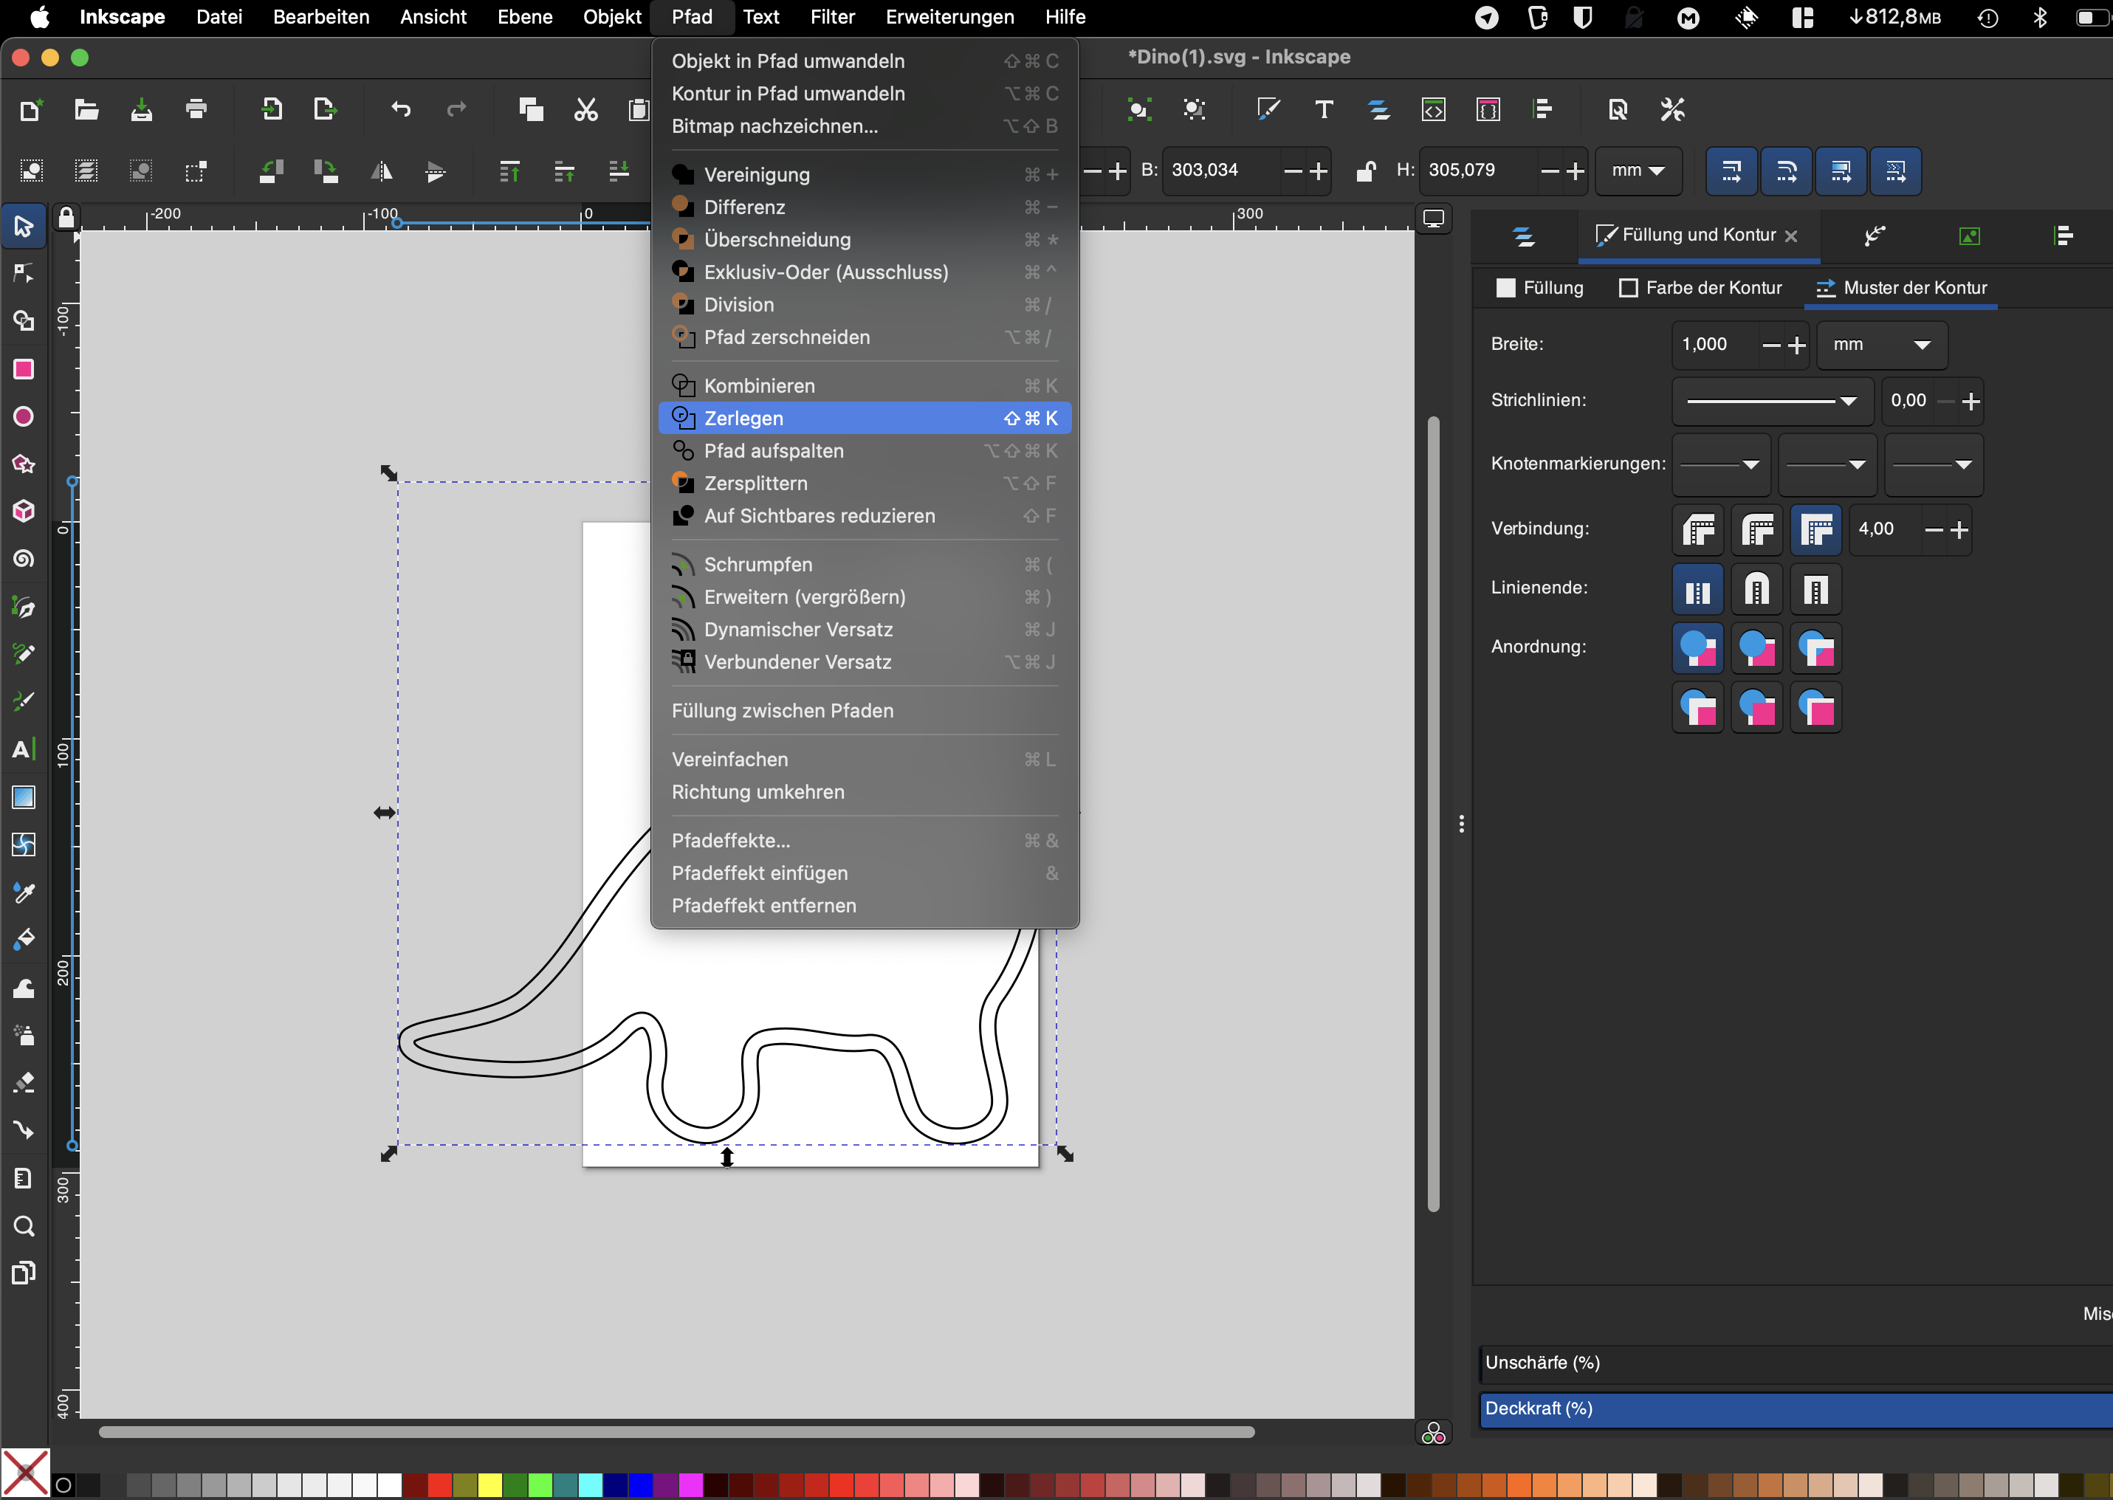Toggle scale stroke width with object
Viewport: 2113px width, 1500px height.
coord(1731,171)
